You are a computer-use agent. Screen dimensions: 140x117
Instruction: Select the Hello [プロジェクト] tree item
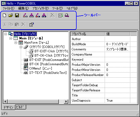(25, 34)
